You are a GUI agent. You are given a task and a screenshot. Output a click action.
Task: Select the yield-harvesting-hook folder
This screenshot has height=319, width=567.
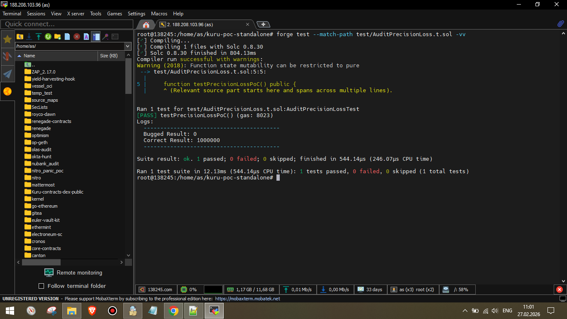pyautogui.click(x=50, y=79)
